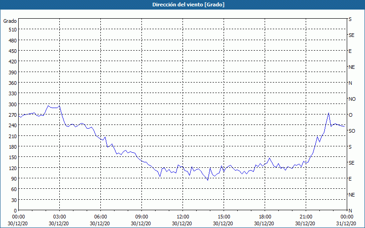
Task: Select the 330 y-axis value
Action: click(13, 93)
